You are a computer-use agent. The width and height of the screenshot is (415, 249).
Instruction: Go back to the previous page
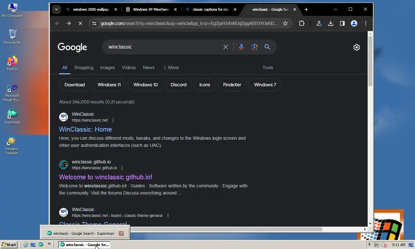click(57, 23)
